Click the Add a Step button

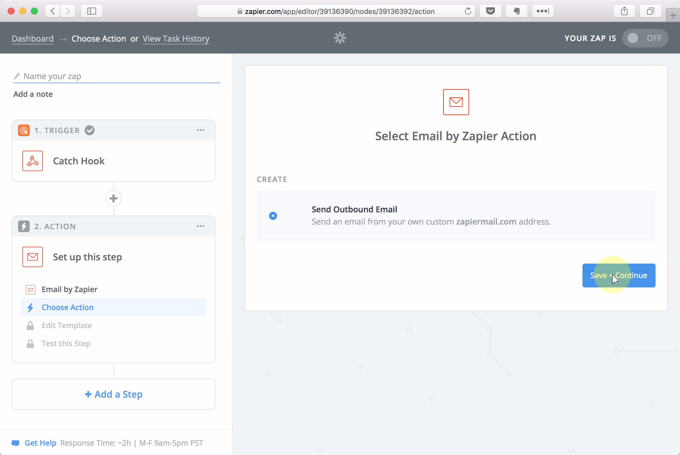point(114,394)
